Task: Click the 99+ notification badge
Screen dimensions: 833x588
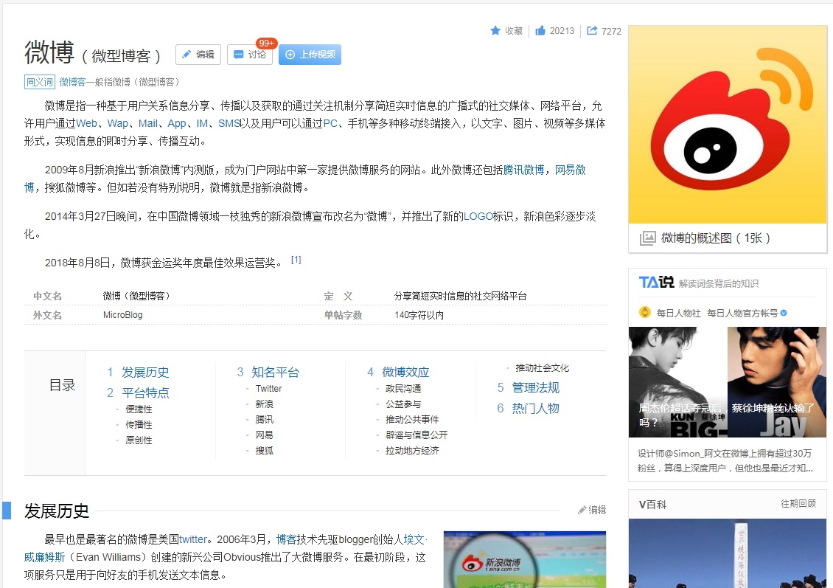Action: [x=266, y=44]
